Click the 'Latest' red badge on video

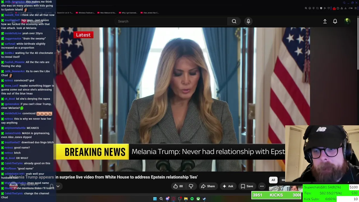pyautogui.click(x=83, y=35)
